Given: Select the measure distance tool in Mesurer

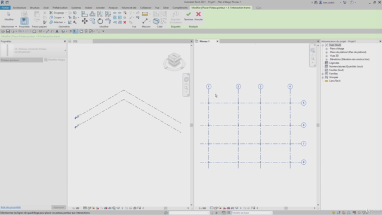Looking at the screenshot, I should point(145,21).
